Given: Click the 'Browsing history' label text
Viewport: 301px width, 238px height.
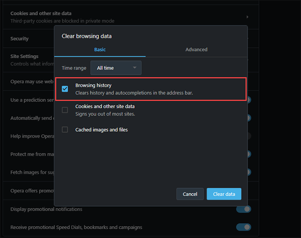Looking at the screenshot, I should (x=93, y=85).
